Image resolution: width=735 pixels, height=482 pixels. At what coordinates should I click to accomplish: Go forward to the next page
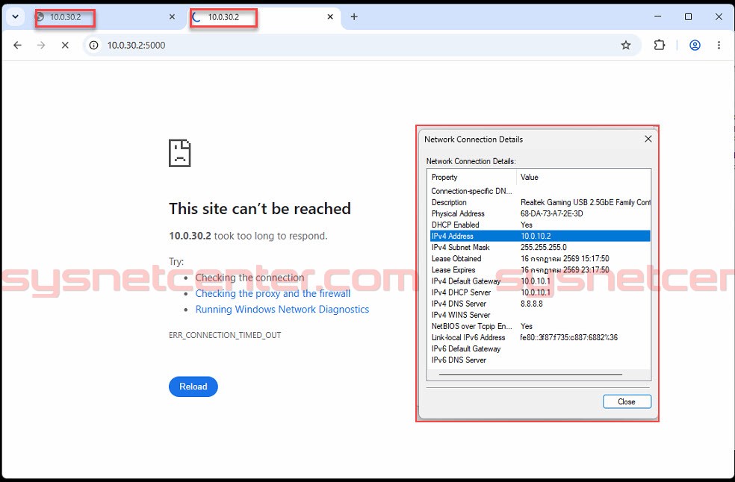click(41, 45)
